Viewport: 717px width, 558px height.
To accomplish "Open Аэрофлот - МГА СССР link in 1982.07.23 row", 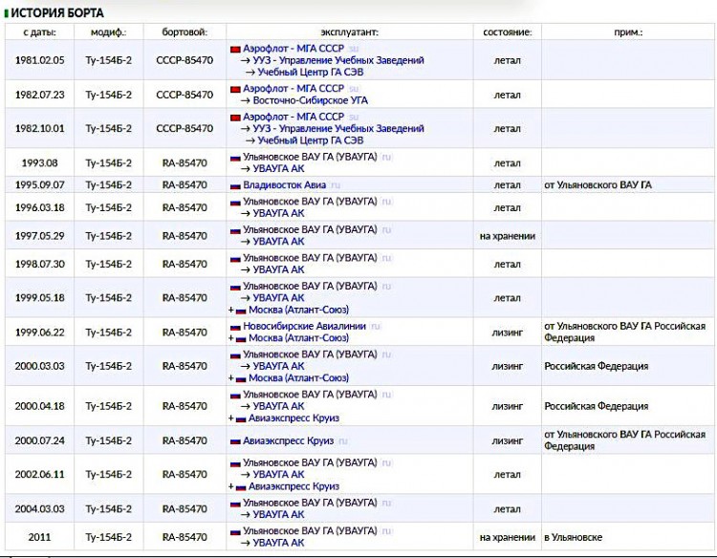I will (293, 89).
